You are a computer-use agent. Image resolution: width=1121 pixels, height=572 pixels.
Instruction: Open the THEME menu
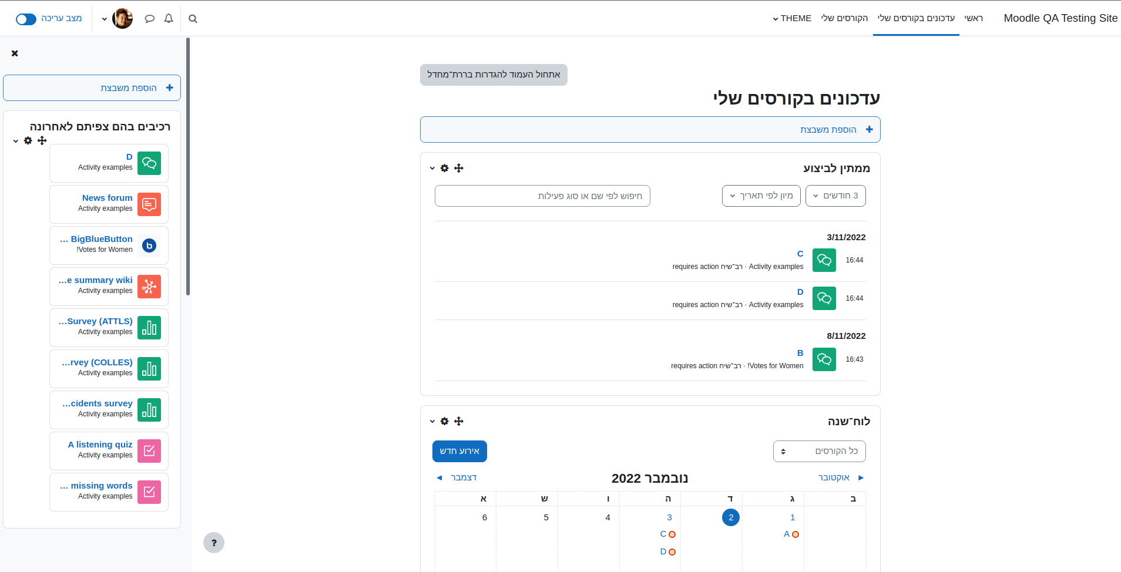tap(792, 18)
